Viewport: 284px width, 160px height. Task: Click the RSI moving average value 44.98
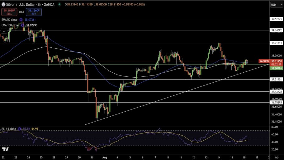coord(35,129)
